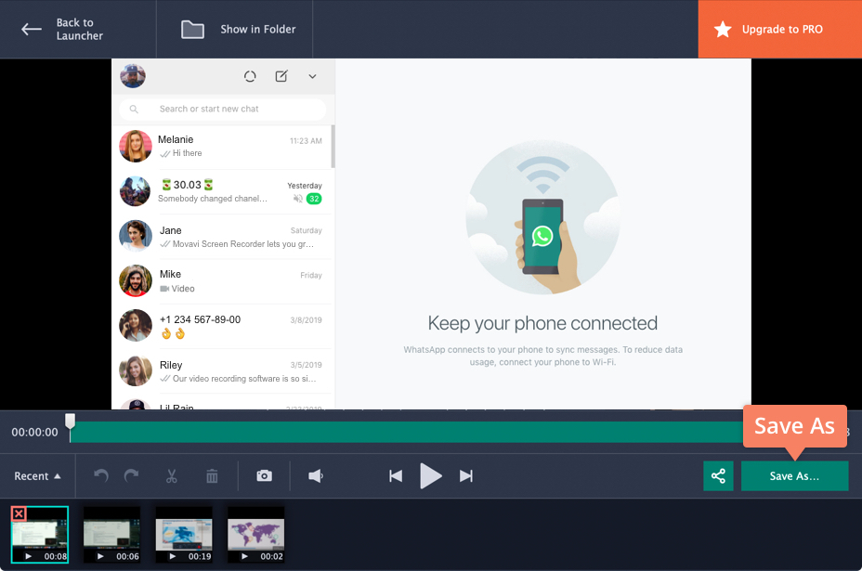Expand the Recent recordings dropdown
The image size is (862, 571).
[37, 475]
